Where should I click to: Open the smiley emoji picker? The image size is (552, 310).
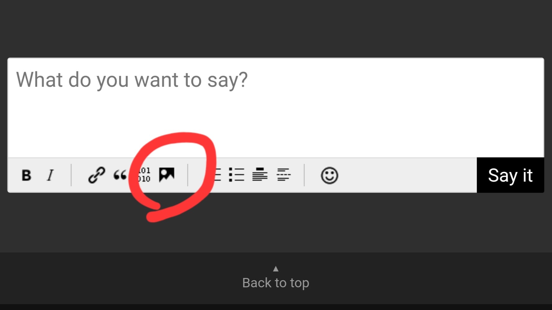pos(329,175)
